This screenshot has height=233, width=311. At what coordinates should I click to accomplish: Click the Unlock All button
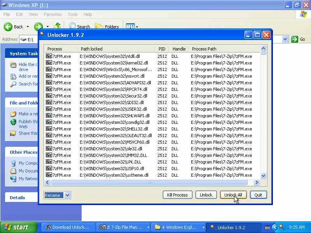[233, 195]
